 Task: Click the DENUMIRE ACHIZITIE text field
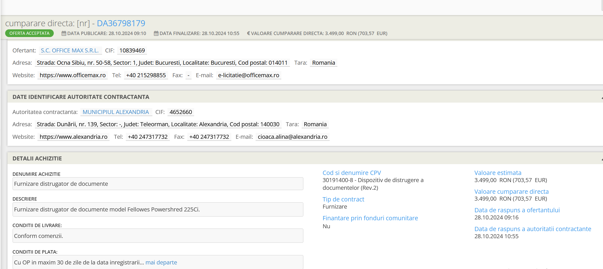(x=158, y=184)
